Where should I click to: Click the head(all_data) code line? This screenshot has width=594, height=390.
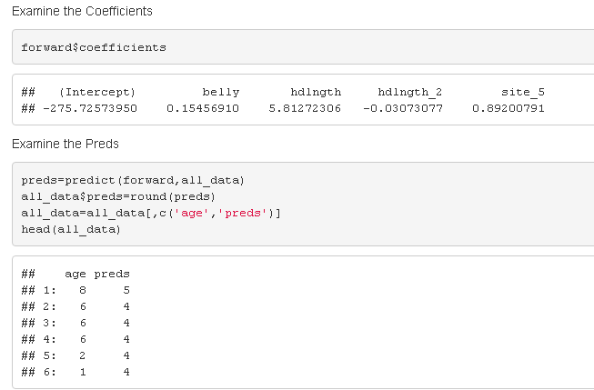click(x=71, y=229)
